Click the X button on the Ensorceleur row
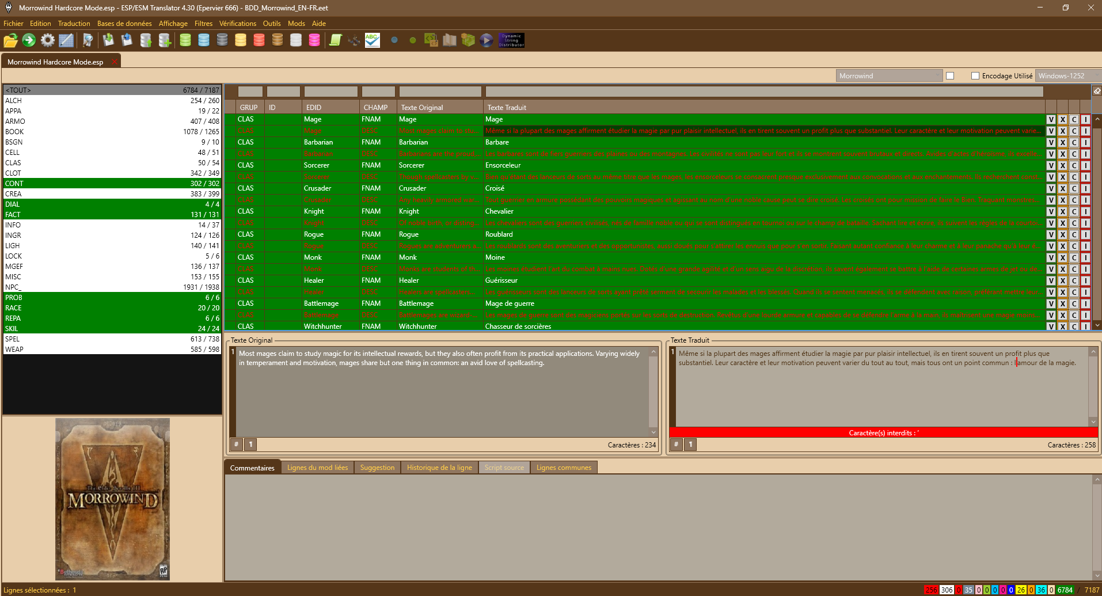The width and height of the screenshot is (1102, 596). pos(1062,165)
